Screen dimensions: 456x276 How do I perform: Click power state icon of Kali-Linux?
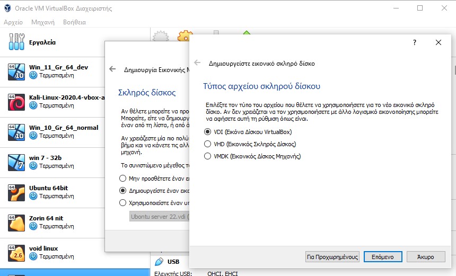[x=33, y=106]
